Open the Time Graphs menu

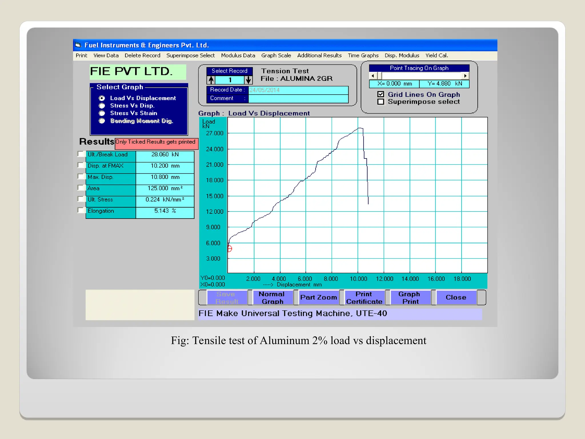tap(363, 55)
